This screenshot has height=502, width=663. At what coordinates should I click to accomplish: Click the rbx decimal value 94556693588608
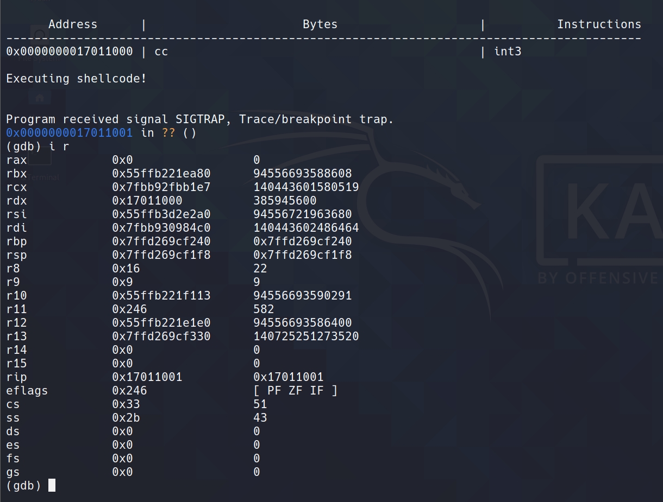click(x=302, y=174)
